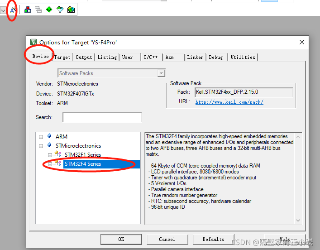Switch to the Target tab
This screenshot has width=320, height=250.
coord(62,57)
